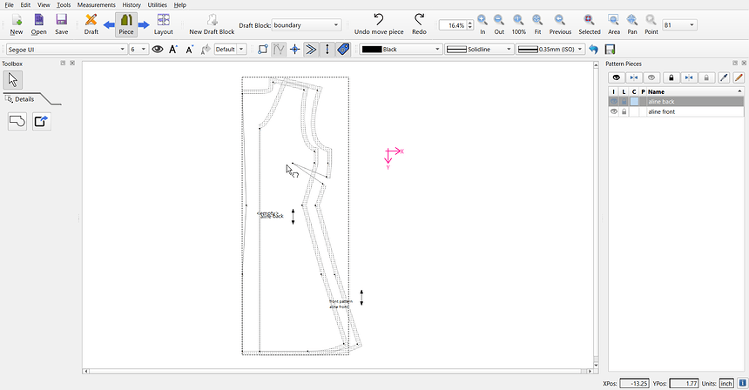Show all pieces with the black eye button
Screen dimensions: 749x390
pyautogui.click(x=617, y=77)
